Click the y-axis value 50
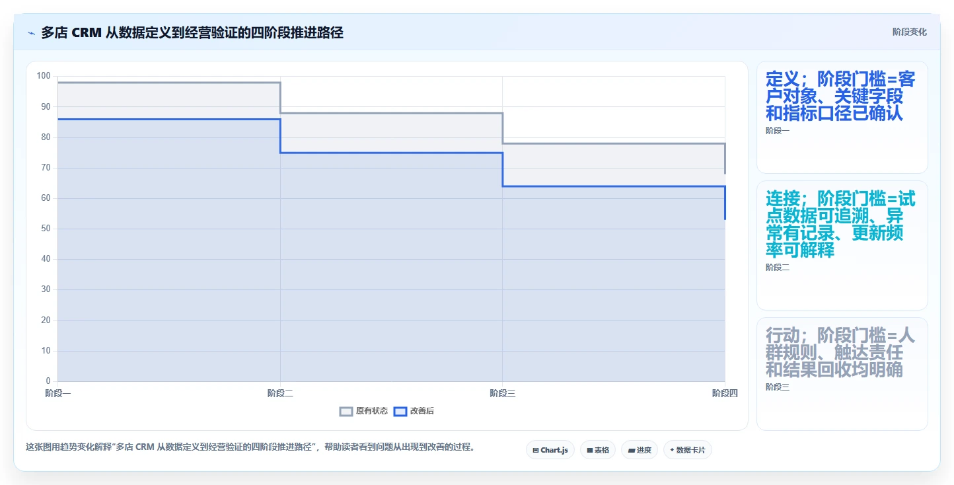This screenshot has width=954, height=485. pyautogui.click(x=46, y=229)
